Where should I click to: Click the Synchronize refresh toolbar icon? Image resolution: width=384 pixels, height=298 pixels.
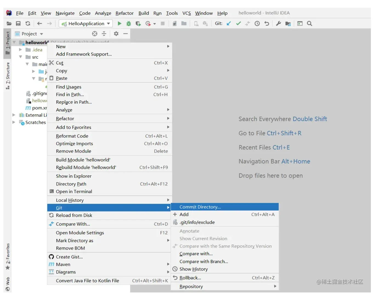tap(28, 24)
